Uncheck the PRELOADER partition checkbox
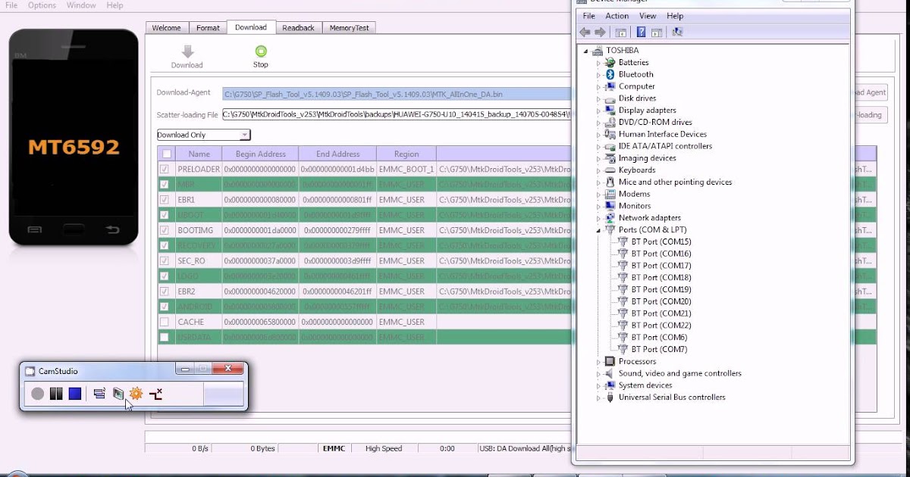 (x=165, y=169)
